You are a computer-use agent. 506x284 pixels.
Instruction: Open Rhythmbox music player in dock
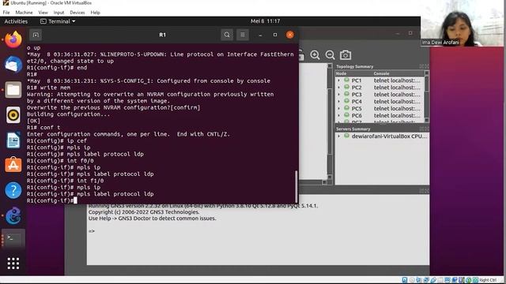(13, 115)
